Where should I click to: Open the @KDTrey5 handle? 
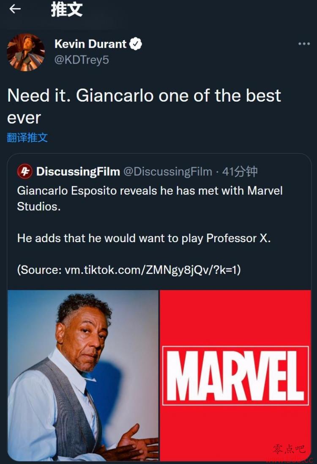(x=82, y=60)
